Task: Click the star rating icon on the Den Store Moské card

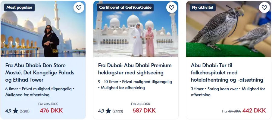Action: [15, 111]
